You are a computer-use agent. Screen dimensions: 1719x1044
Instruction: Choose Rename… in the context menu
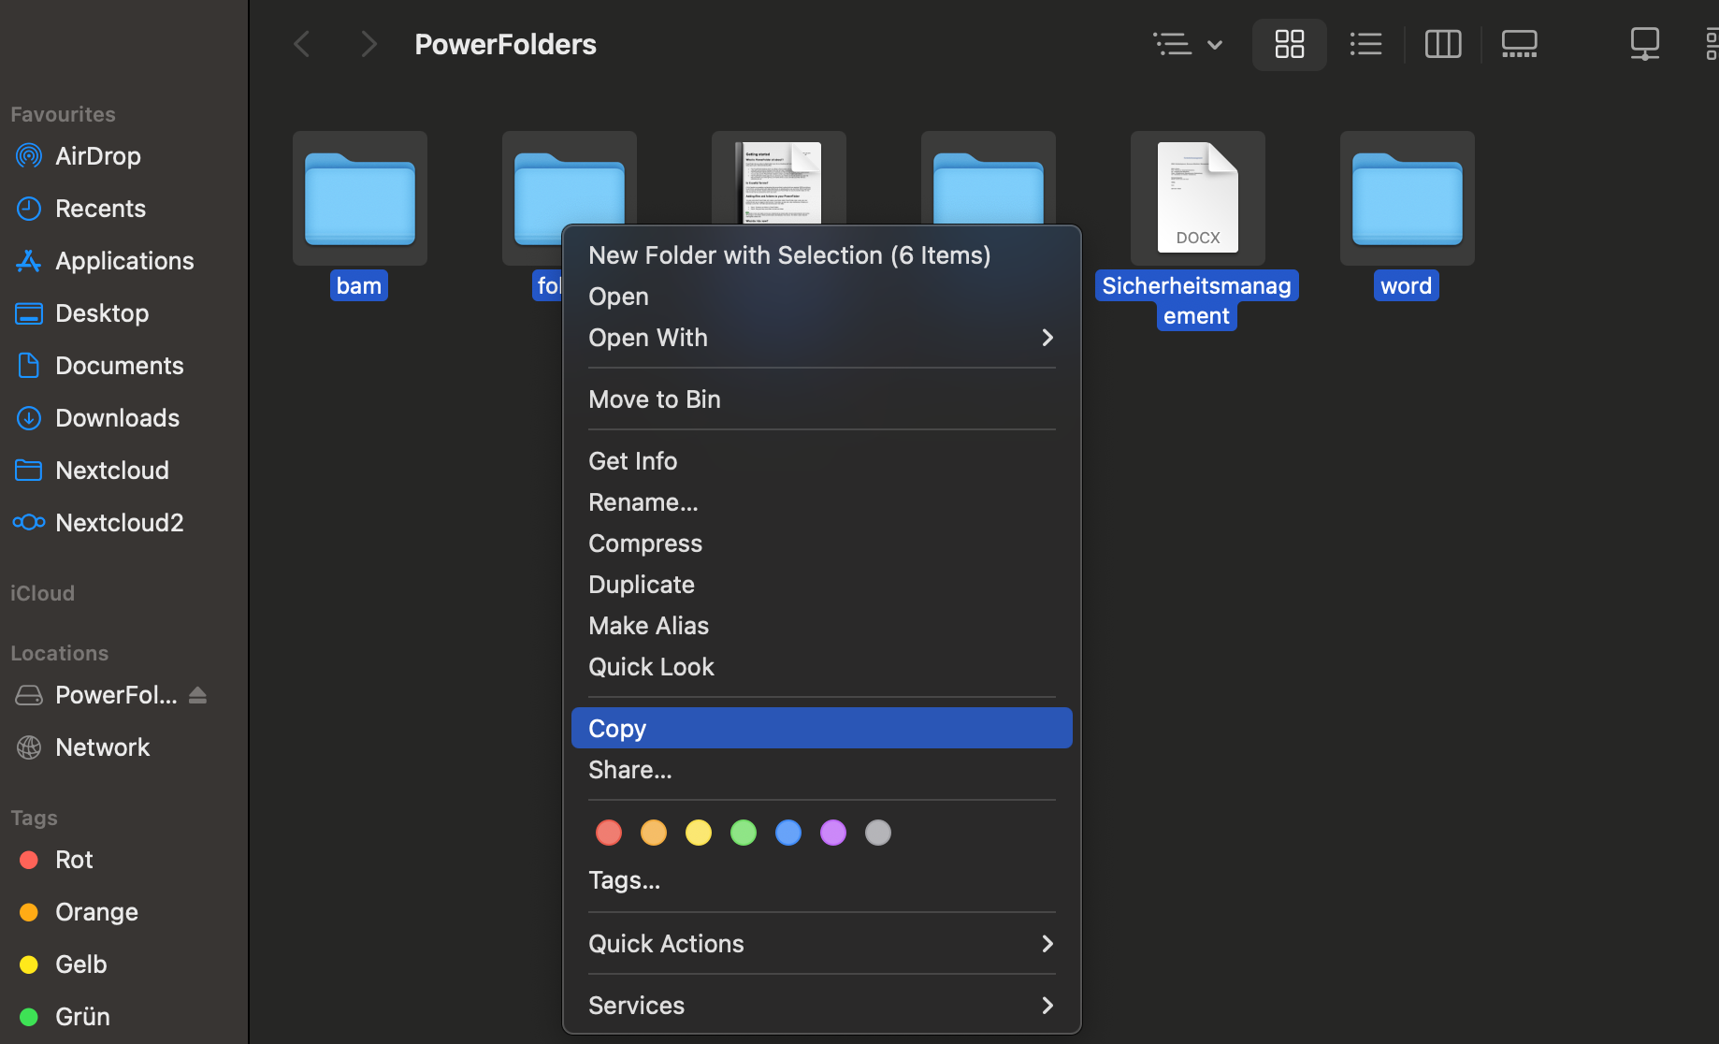[x=821, y=502]
